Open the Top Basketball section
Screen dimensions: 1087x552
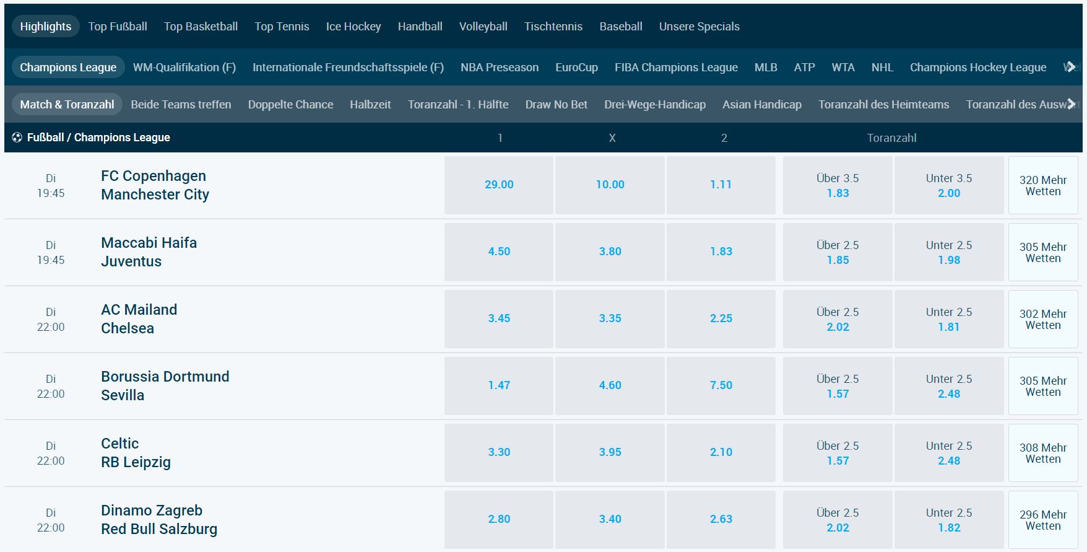pos(201,26)
